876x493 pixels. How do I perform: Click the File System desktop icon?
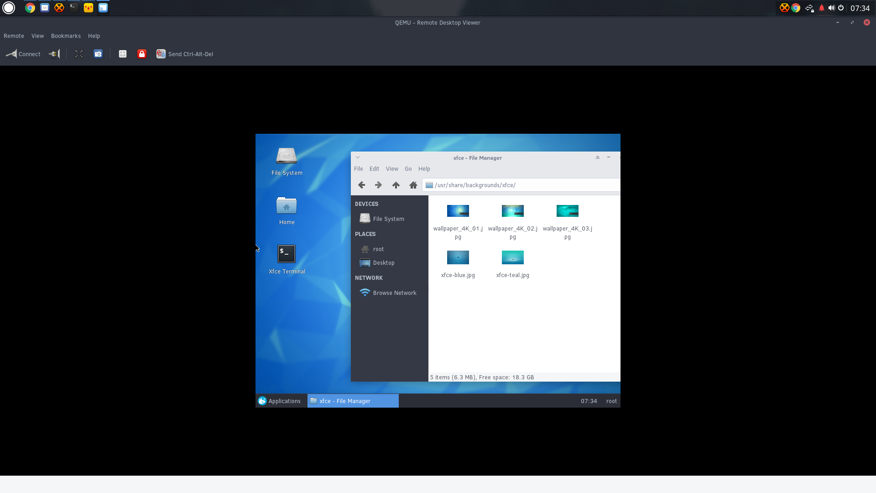coord(287,162)
